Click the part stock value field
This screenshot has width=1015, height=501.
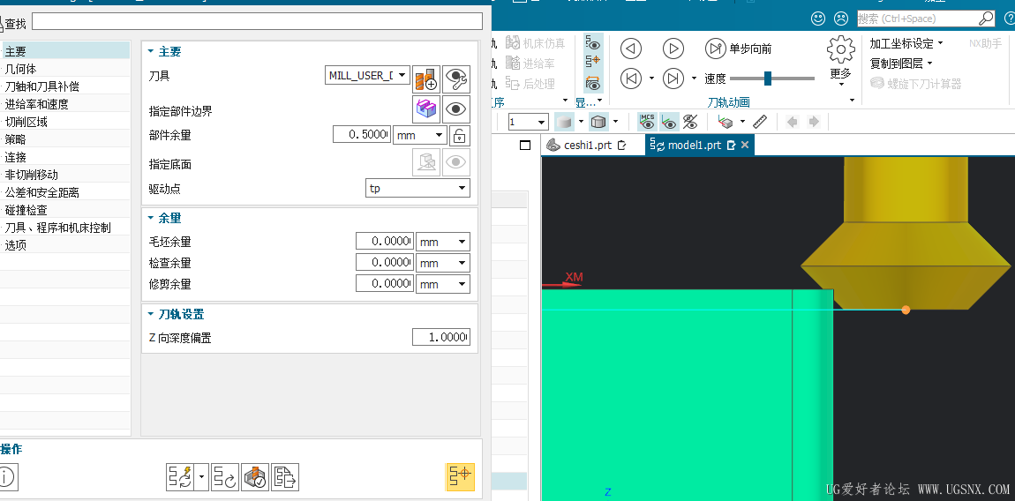tap(362, 135)
